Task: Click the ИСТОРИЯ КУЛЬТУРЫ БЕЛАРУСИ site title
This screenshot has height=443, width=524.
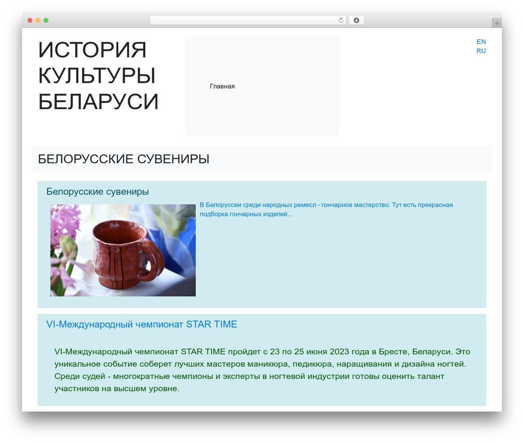Action: 98,76
